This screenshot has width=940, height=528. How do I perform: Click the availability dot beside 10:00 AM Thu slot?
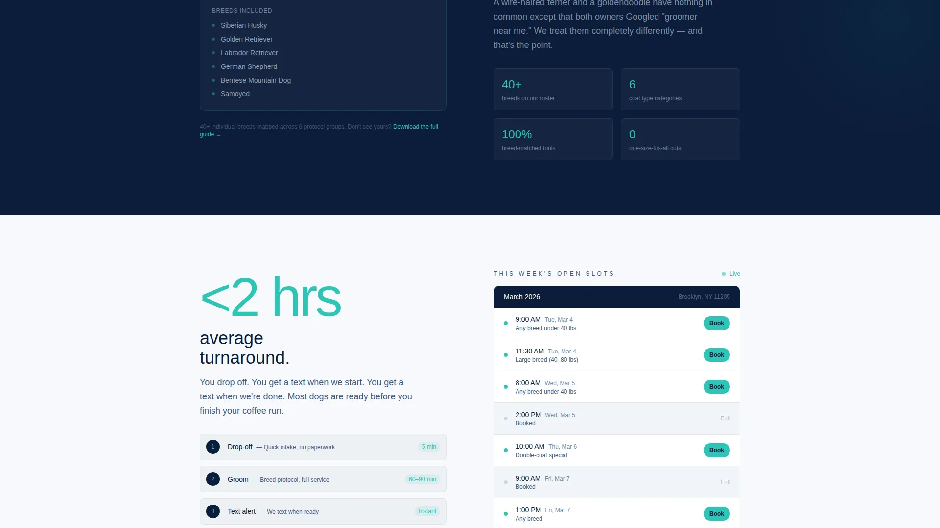point(506,450)
